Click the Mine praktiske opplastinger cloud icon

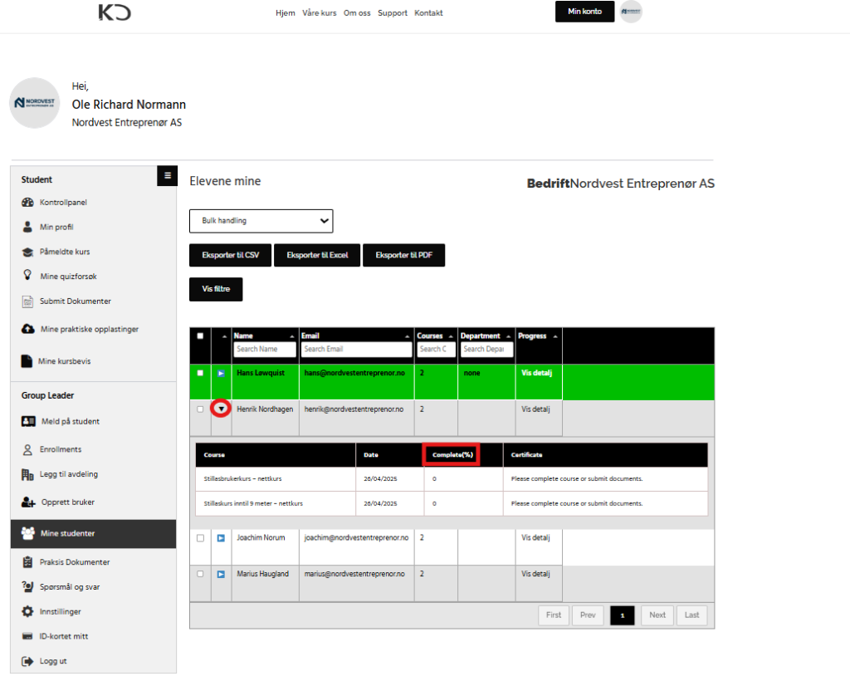[x=27, y=330]
